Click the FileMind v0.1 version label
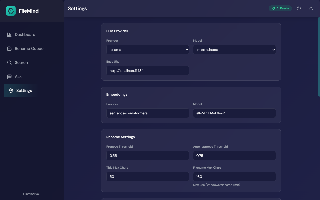This screenshot has width=320, height=200. click(x=32, y=194)
